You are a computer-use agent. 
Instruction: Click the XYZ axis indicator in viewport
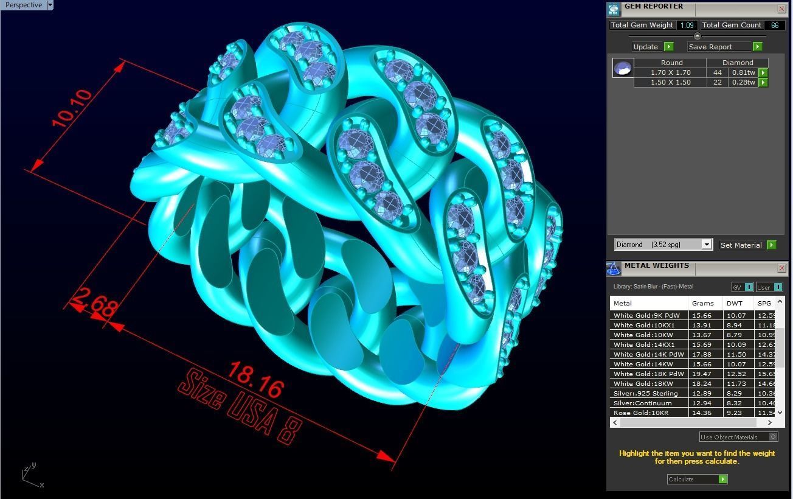point(32,475)
